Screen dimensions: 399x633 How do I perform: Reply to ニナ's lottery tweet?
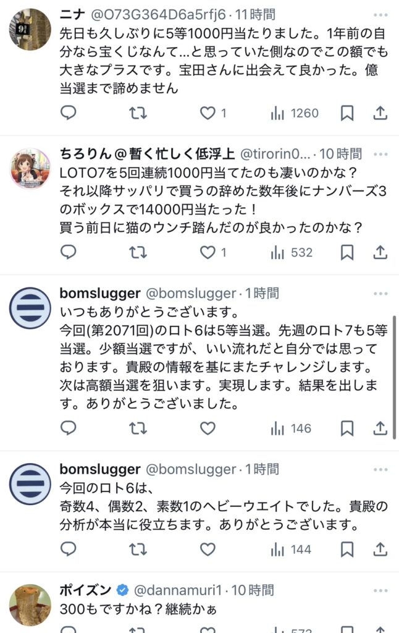tap(69, 113)
